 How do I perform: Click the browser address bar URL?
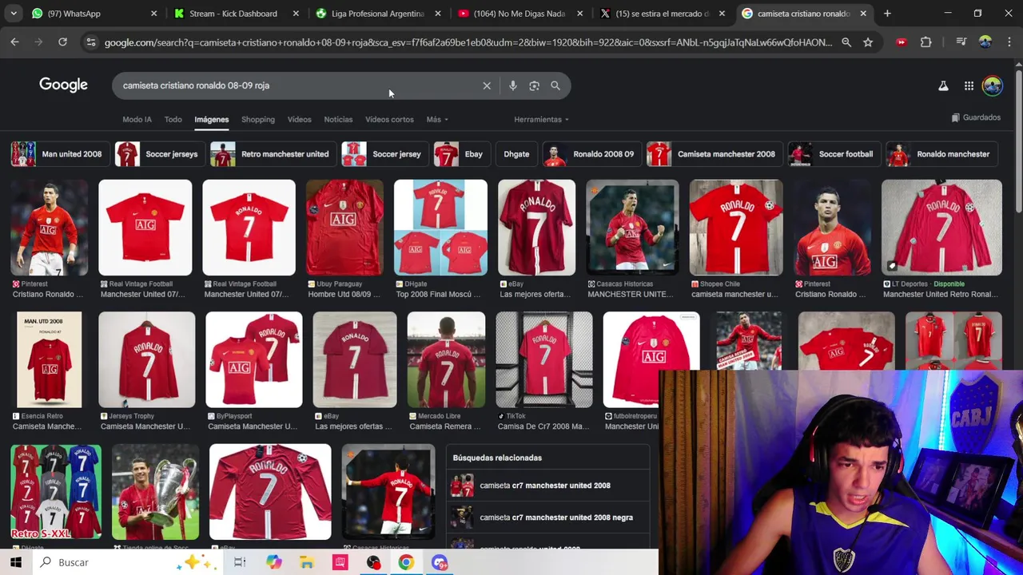[468, 42]
